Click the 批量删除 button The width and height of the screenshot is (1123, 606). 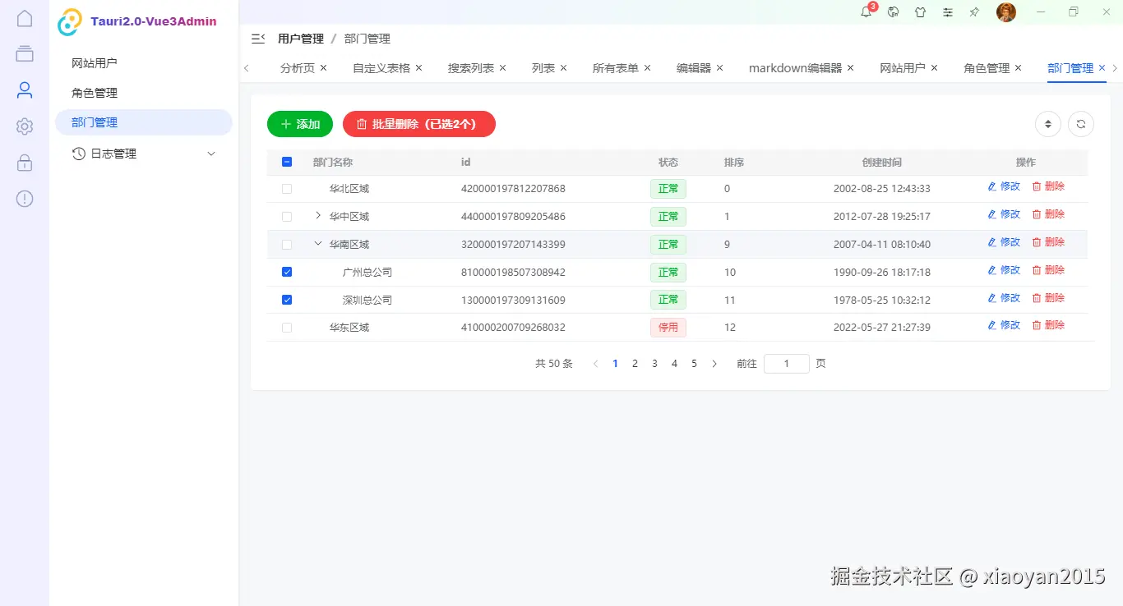point(419,123)
